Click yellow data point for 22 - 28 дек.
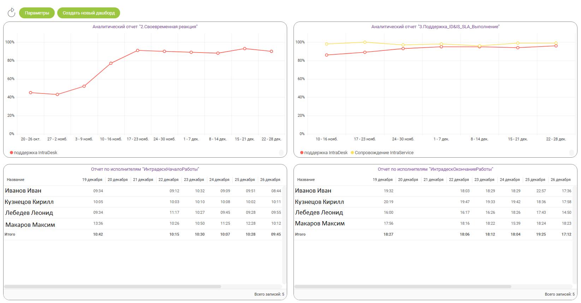Viewport: 581px width, 303px height. pos(556,43)
